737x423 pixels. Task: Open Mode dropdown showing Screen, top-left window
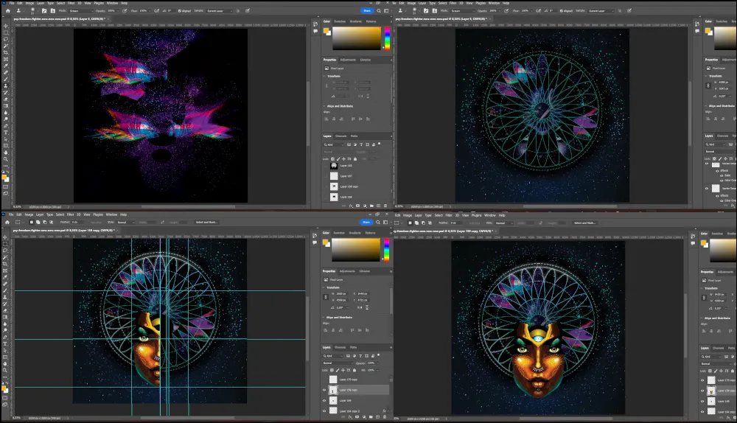(x=80, y=10)
